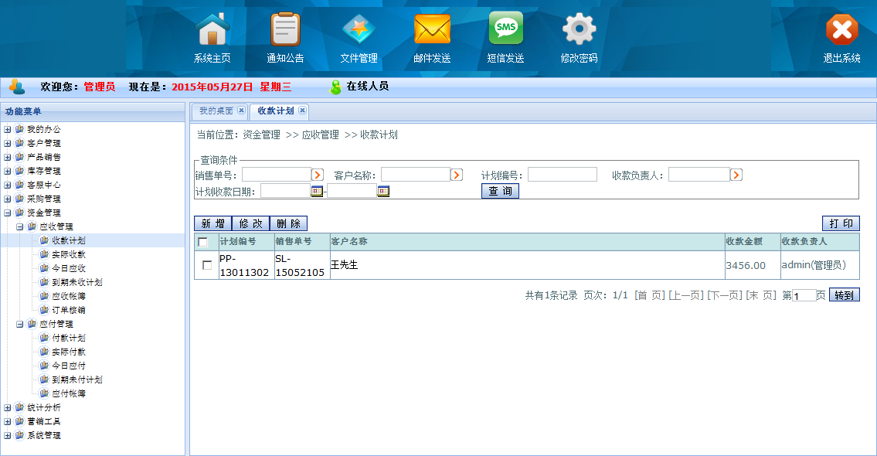Open calendar picker for start date
The width and height of the screenshot is (877, 456).
pos(317,191)
